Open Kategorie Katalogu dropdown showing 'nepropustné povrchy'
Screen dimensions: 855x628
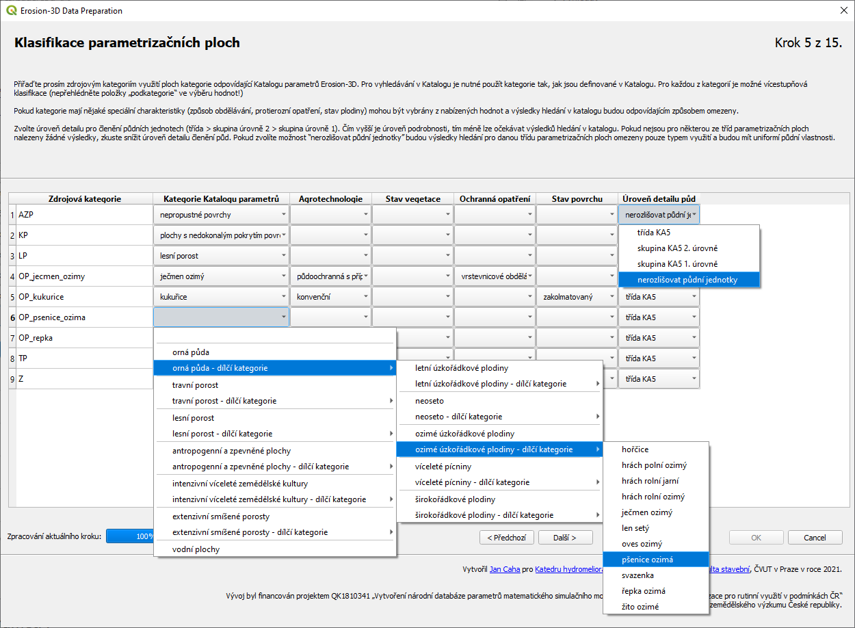pos(221,215)
